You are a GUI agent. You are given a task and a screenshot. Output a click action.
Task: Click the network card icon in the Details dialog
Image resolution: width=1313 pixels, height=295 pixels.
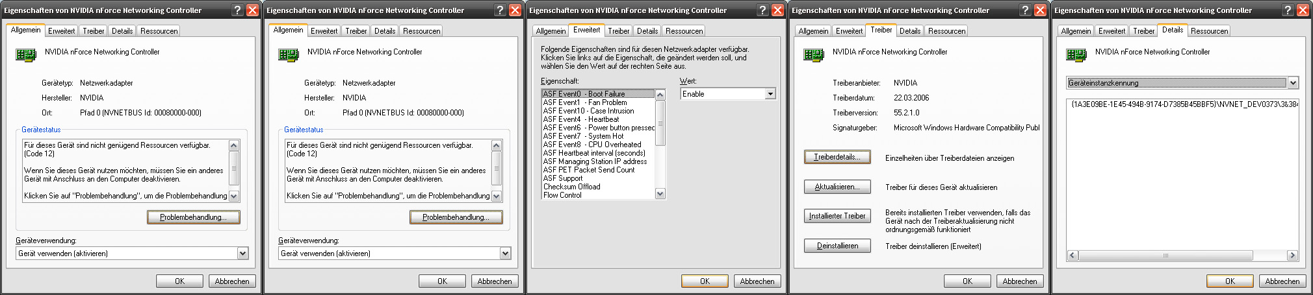(x=1076, y=55)
